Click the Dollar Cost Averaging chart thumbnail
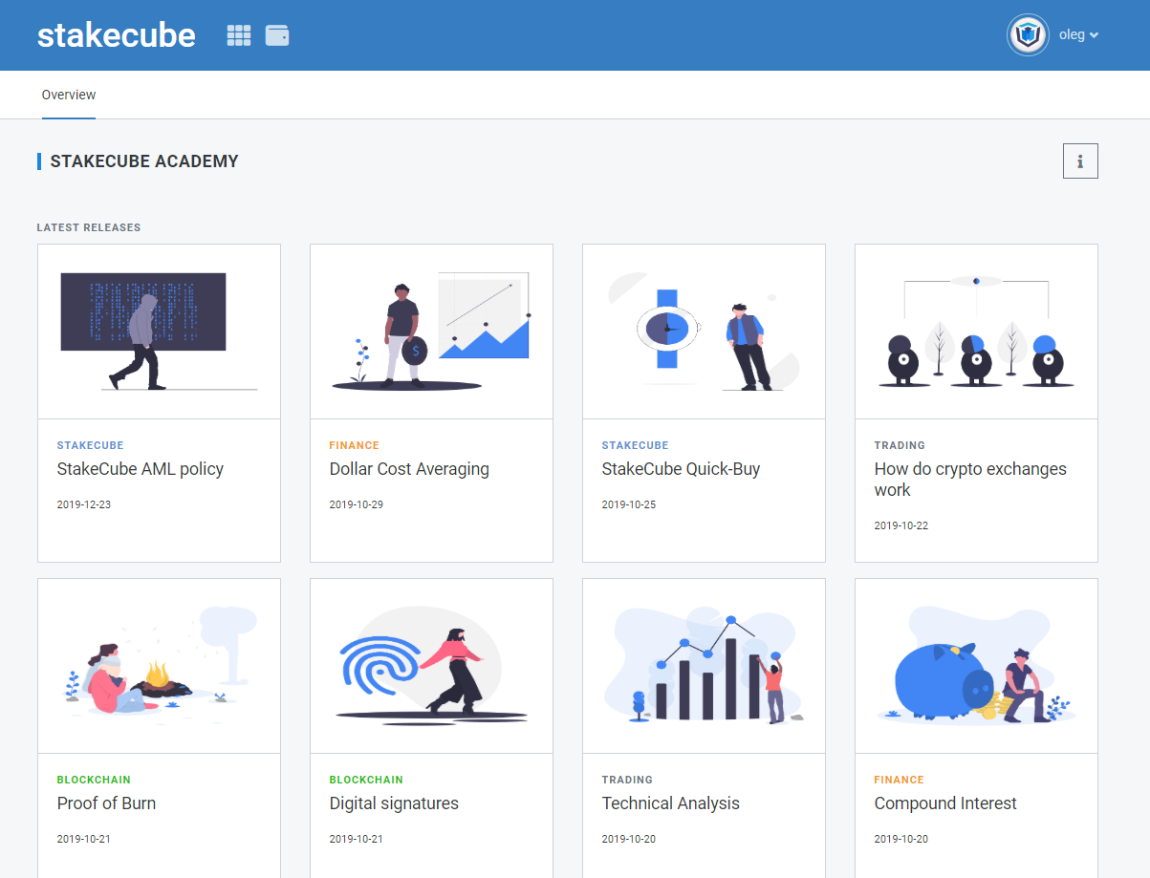Screen dimensions: 1150x878 (431, 332)
